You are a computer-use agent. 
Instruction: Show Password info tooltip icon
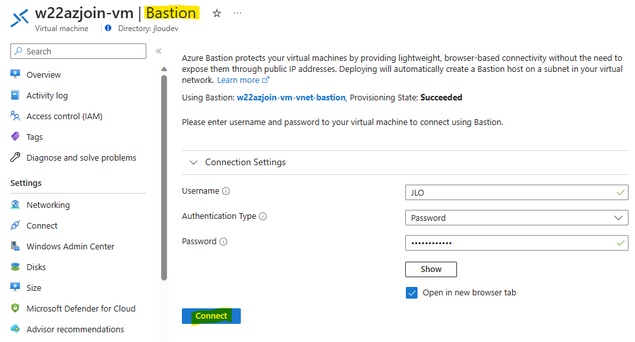223,242
